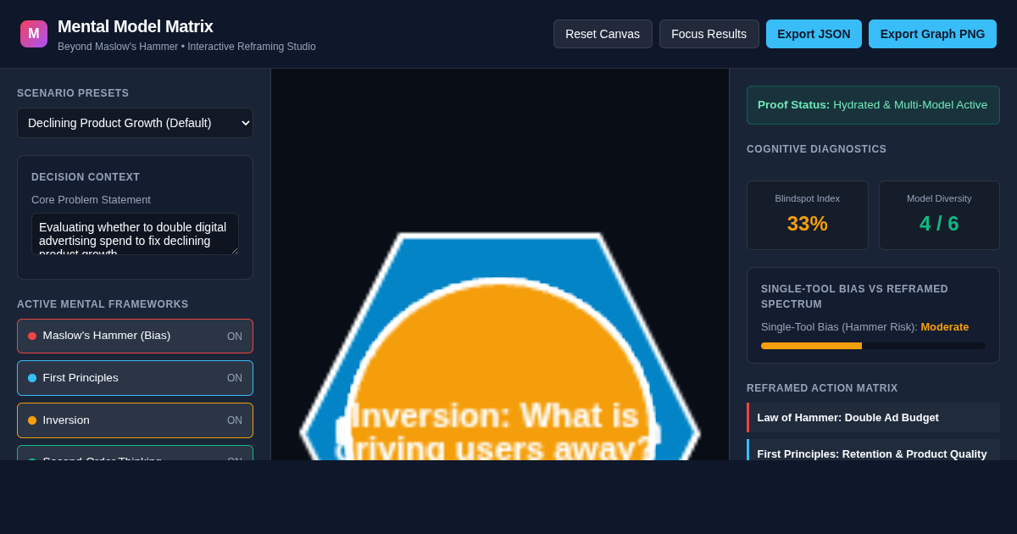The height and width of the screenshot is (534, 1017).
Task: Toggle the Inversion framework
Action: point(135,420)
